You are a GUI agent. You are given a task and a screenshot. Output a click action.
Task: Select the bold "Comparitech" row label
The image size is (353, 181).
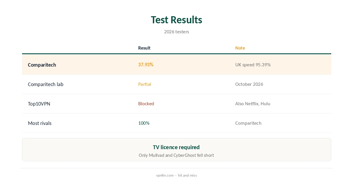[x=42, y=65]
